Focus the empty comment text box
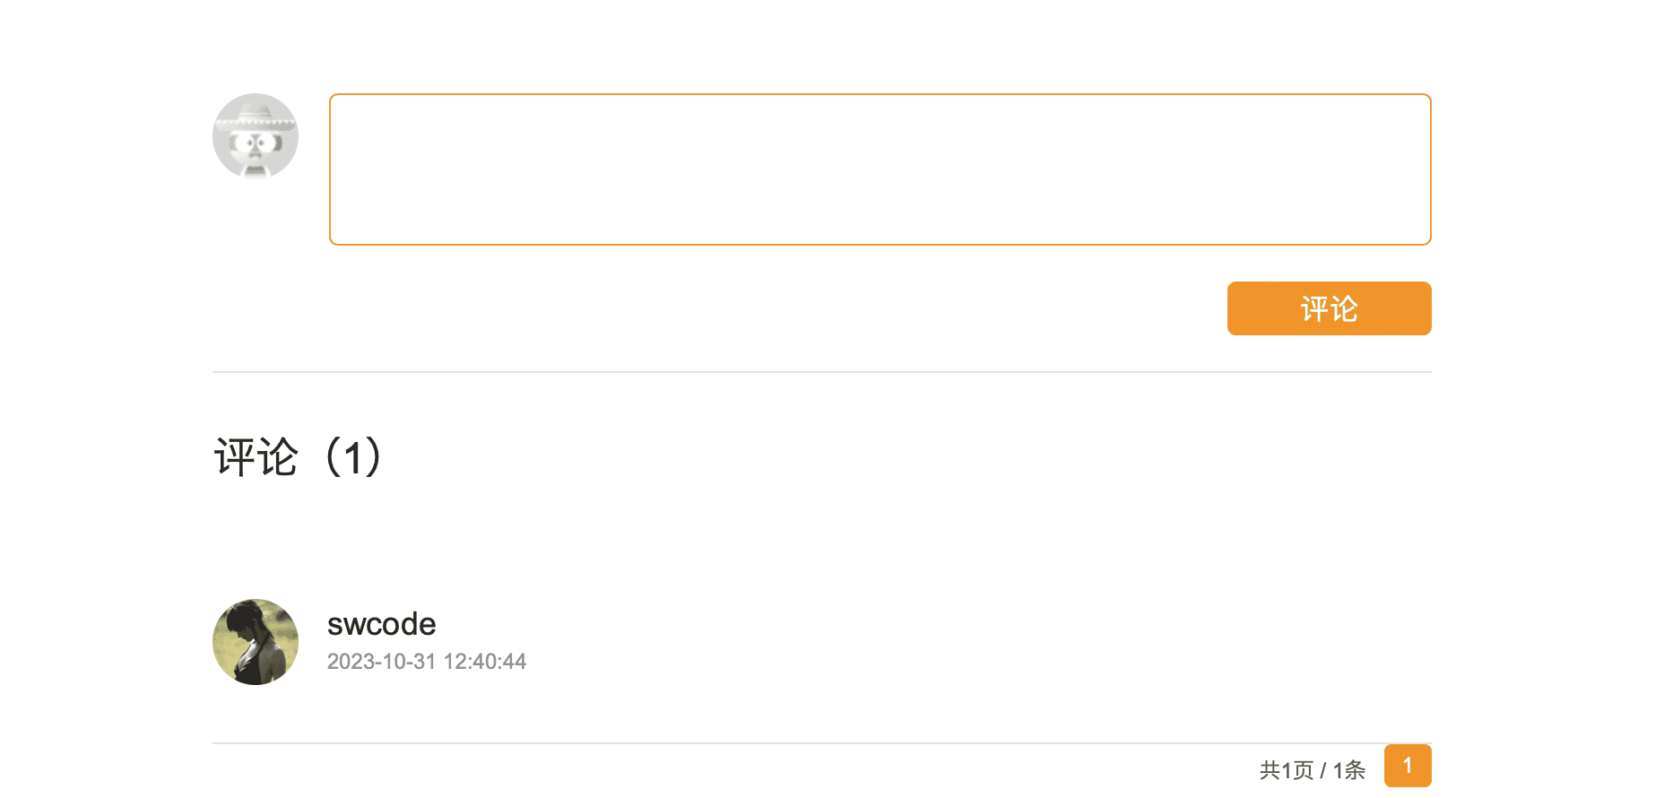 point(880,169)
